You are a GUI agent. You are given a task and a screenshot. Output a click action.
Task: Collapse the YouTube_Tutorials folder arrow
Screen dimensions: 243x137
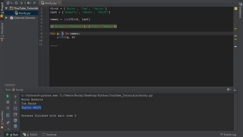point(6,8)
